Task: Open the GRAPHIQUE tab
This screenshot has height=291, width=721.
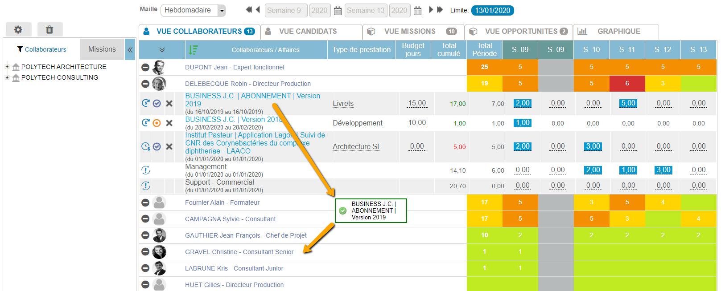Action: (618, 32)
